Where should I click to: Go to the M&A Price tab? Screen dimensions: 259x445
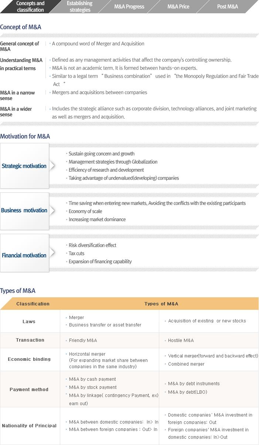pos(178,7)
